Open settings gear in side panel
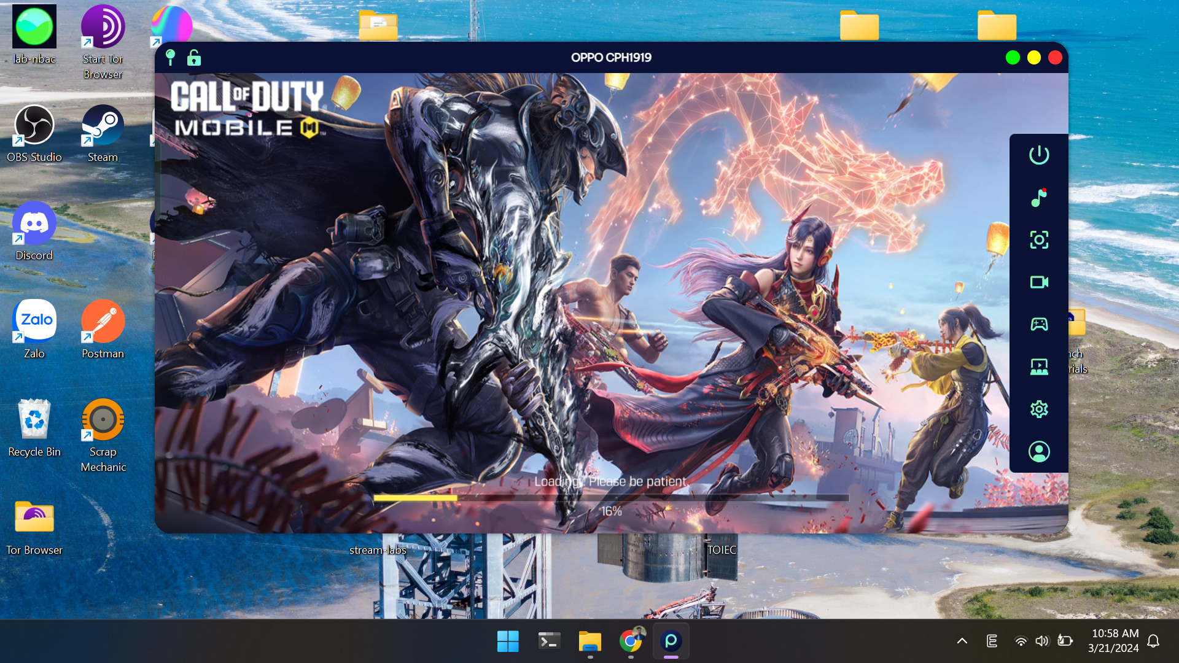Screen dimensions: 1179x663 click(1039, 409)
